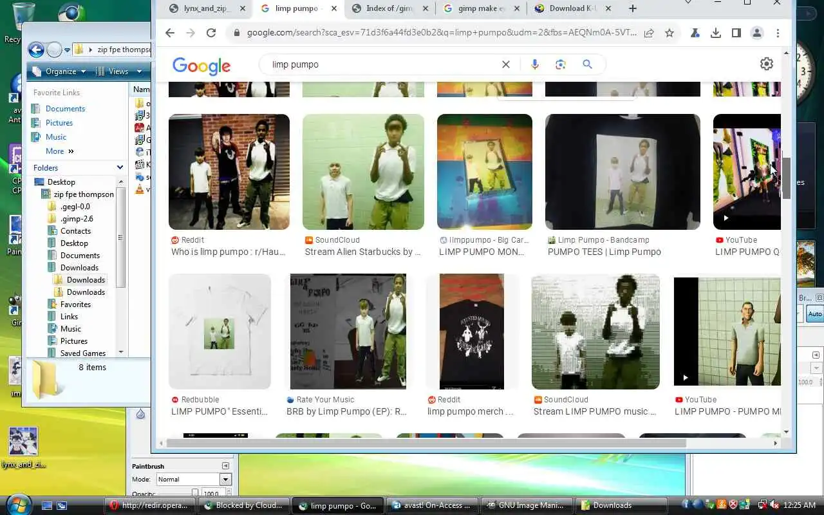Bookmark this page with the star icon
The height and width of the screenshot is (515, 824).
pyautogui.click(x=669, y=33)
